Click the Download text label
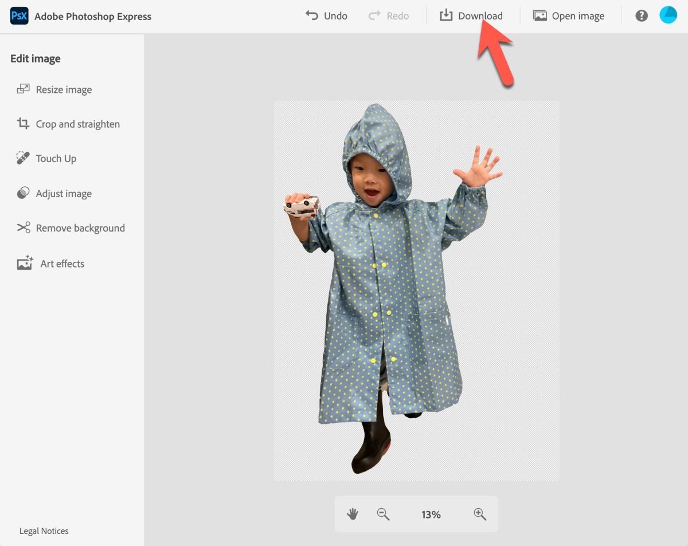Viewport: 688px width, 546px height. (480, 16)
